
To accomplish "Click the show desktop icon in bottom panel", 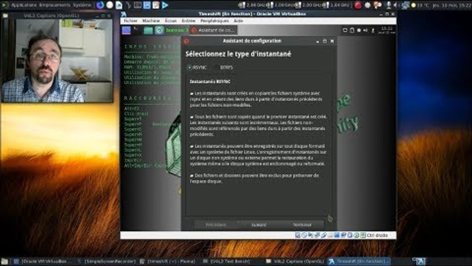I will [x=4, y=261].
